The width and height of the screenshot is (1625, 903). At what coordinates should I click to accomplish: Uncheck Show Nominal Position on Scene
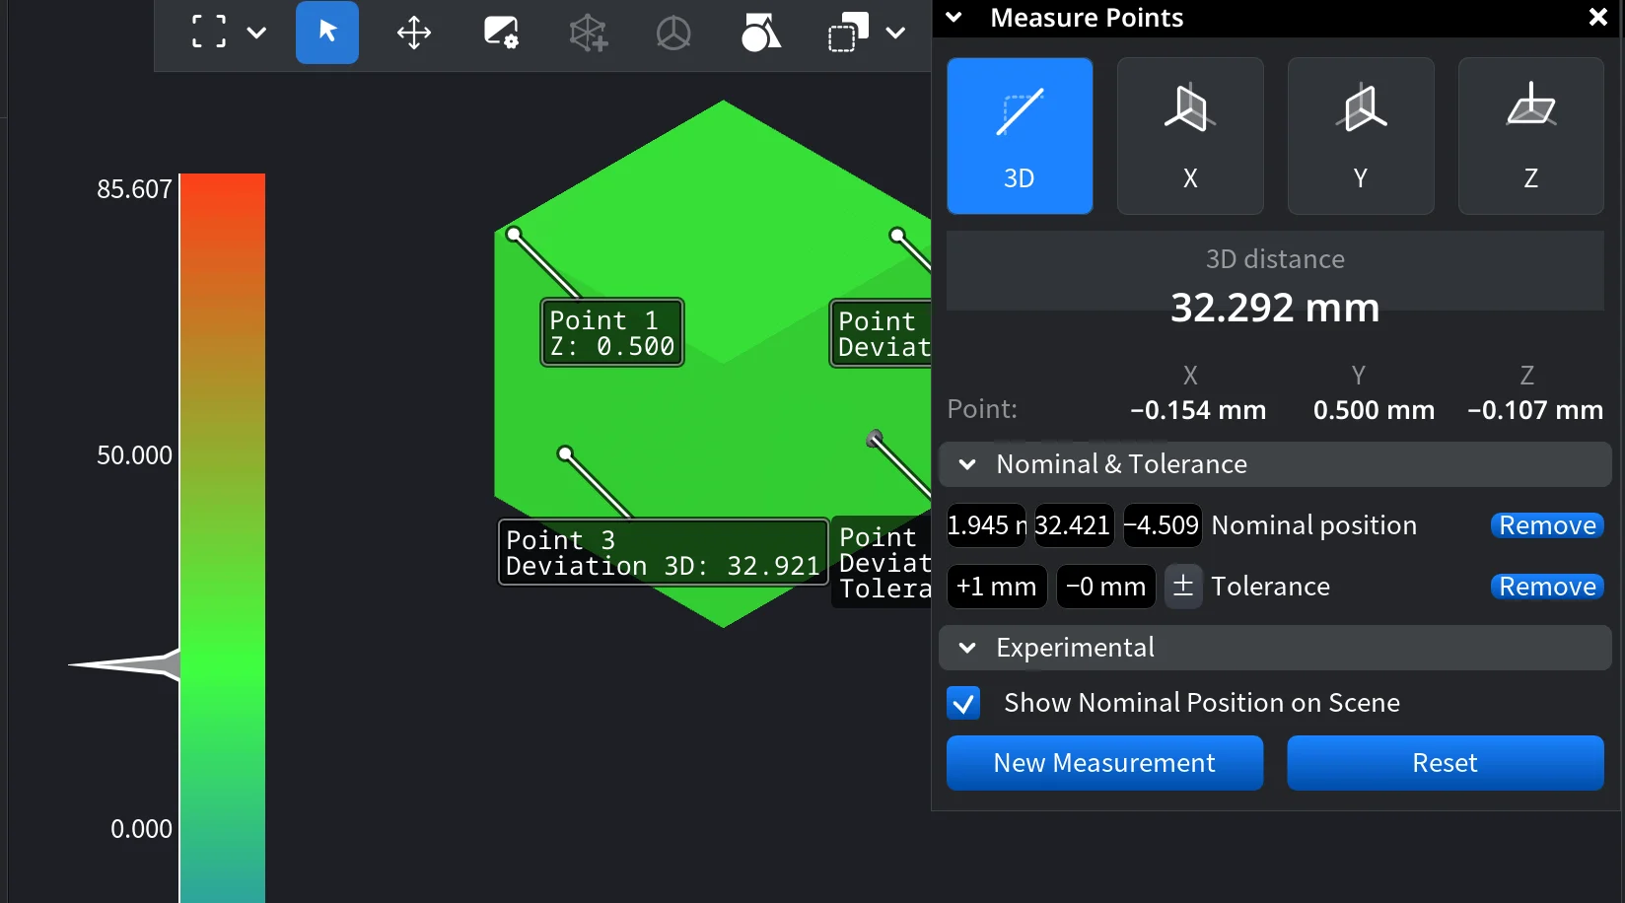point(963,703)
